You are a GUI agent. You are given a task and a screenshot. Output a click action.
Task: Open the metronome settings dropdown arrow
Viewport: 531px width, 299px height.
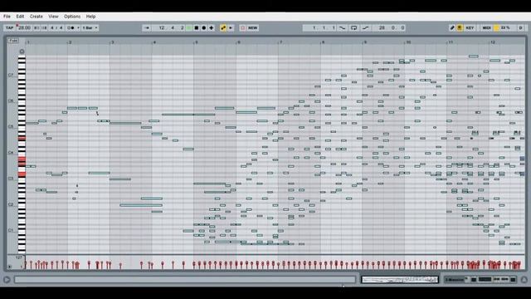point(78,27)
